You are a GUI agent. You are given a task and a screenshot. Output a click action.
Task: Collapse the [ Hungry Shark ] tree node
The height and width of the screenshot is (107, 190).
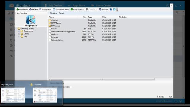click(x=16, y=29)
